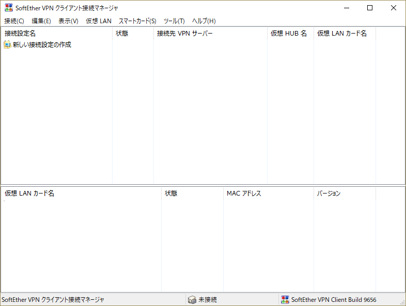406x306 pixels.
Task: Click the 仮想 HUB 名 column header
Action: (289, 34)
